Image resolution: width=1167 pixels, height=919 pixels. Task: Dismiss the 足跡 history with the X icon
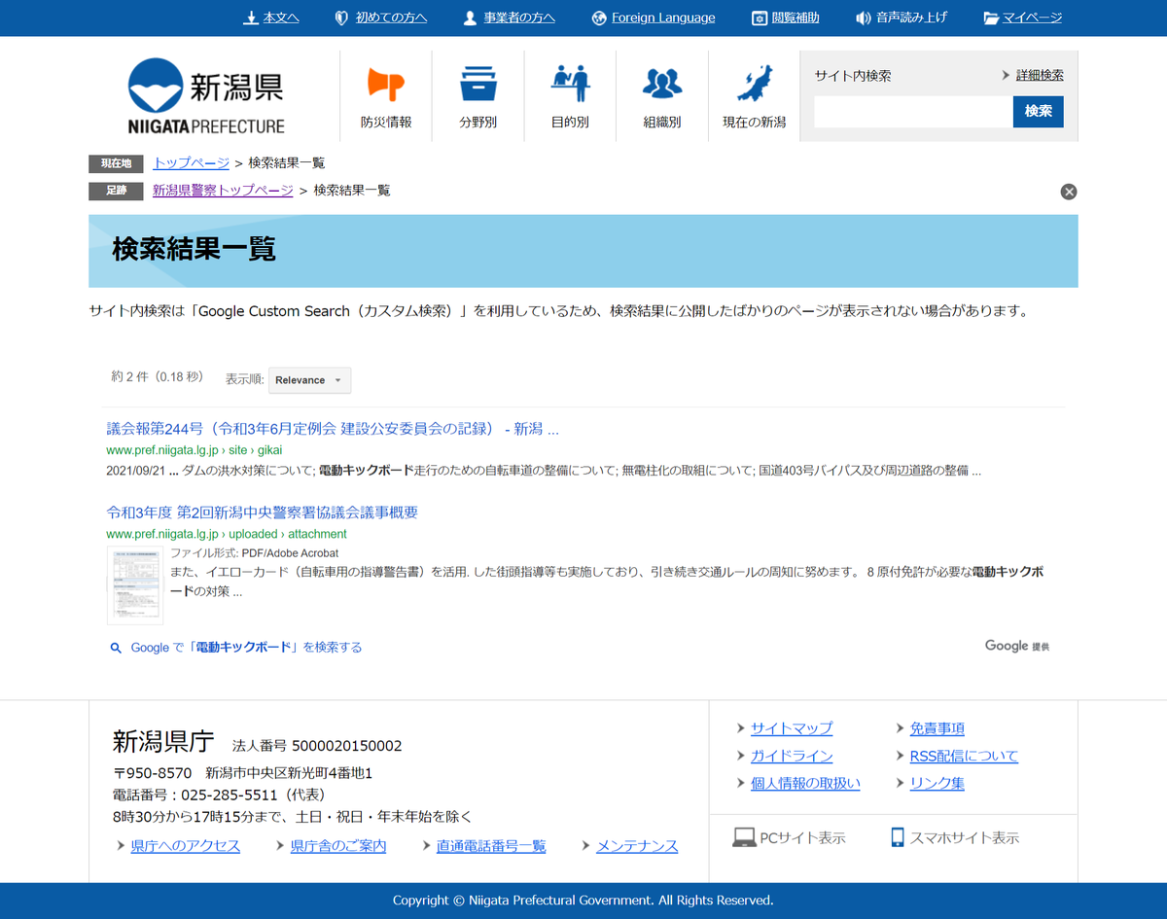[1069, 192]
